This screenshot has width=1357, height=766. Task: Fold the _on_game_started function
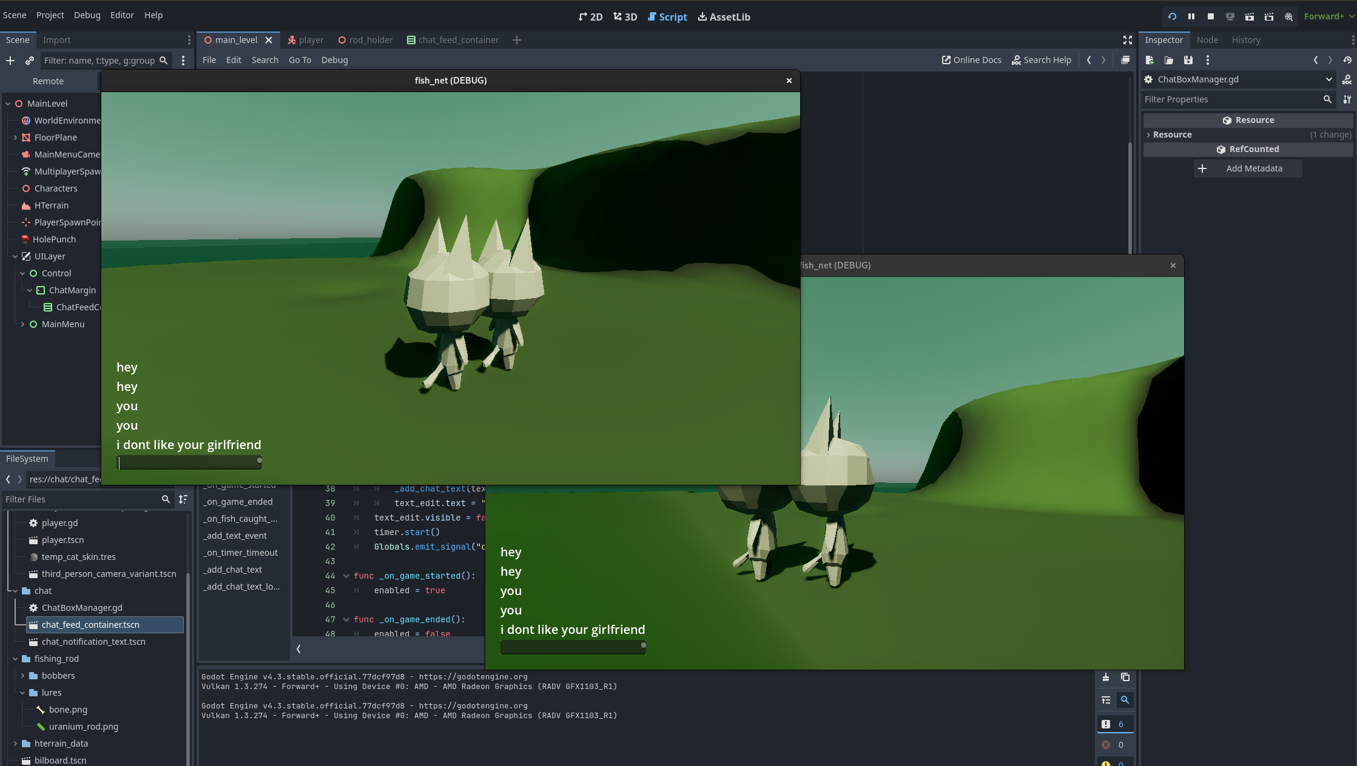(x=346, y=576)
